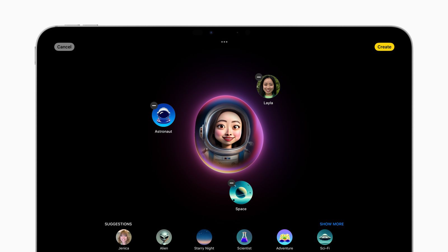Tap the Astronaut concept bubble
This screenshot has width=448, height=252.
[x=164, y=115]
